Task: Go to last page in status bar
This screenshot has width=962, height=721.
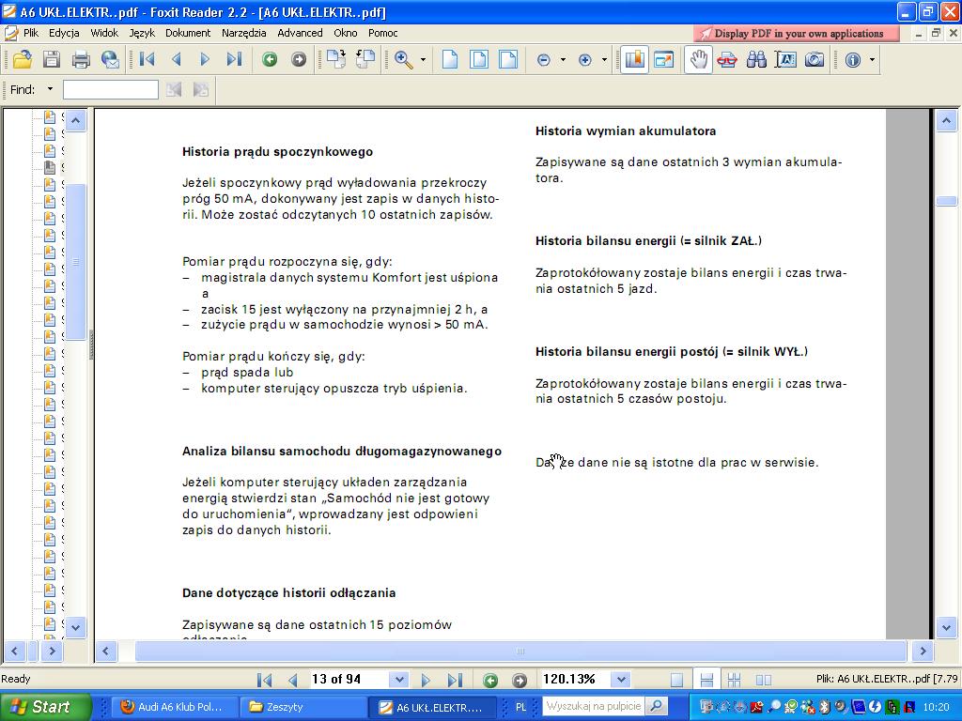Action: pos(454,680)
